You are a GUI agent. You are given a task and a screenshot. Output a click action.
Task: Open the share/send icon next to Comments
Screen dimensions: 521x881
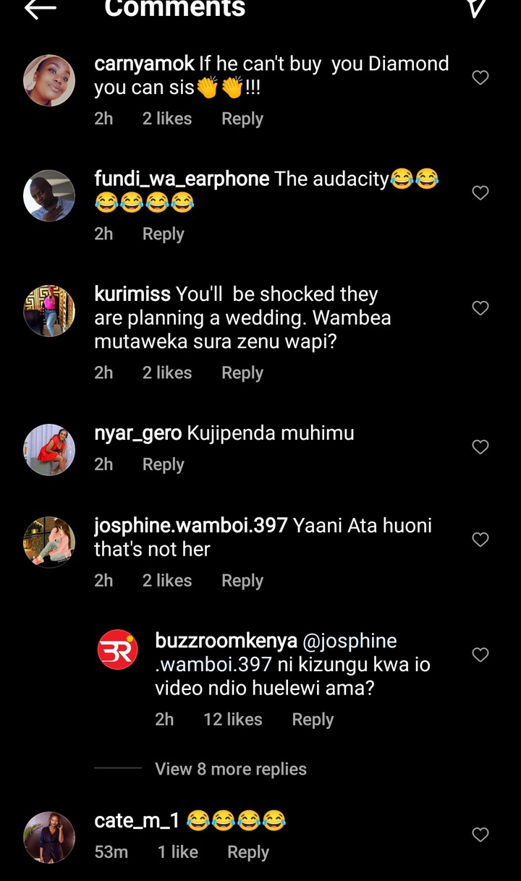click(x=475, y=8)
